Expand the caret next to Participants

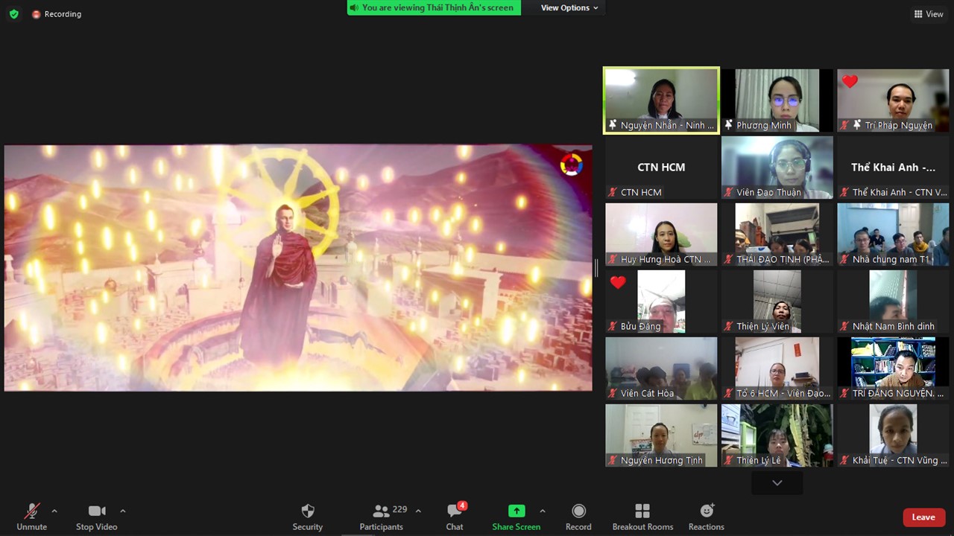(x=418, y=511)
